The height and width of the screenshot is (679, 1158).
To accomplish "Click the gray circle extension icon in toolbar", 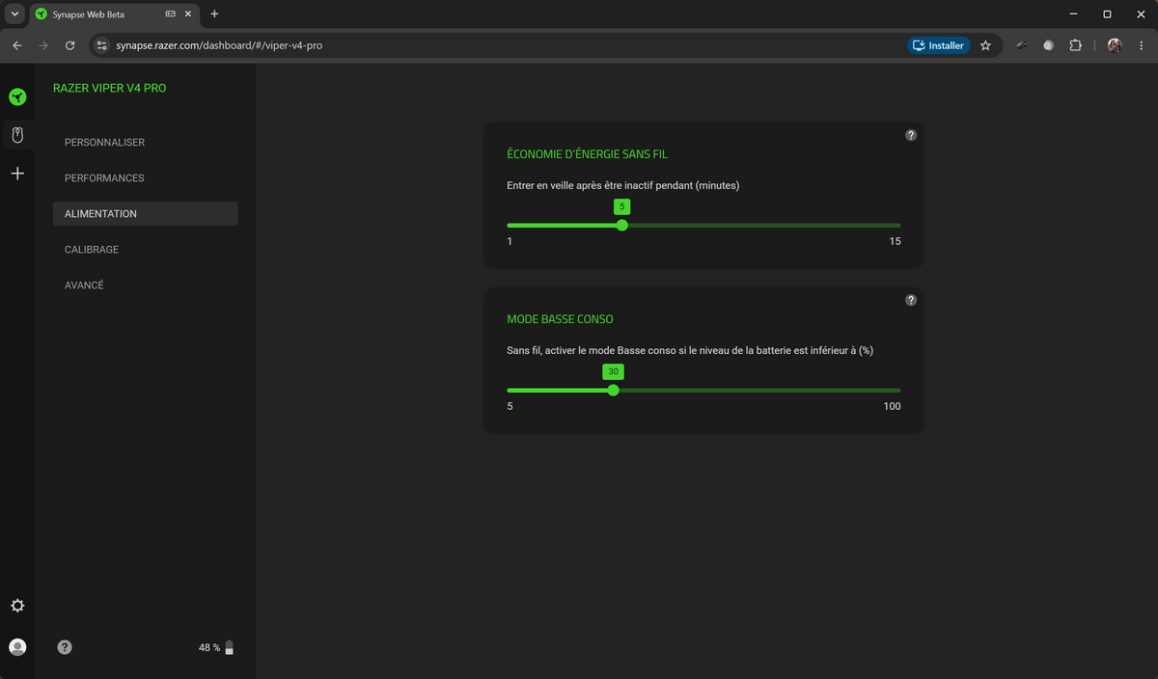I will pyautogui.click(x=1048, y=45).
